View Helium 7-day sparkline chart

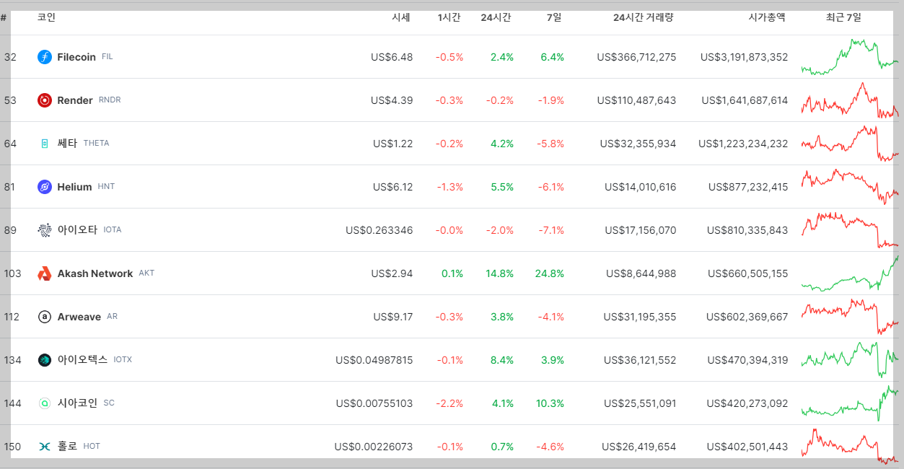[x=850, y=187]
